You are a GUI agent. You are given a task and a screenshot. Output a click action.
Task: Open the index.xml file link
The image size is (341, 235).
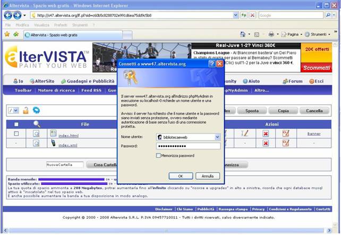tap(67, 145)
